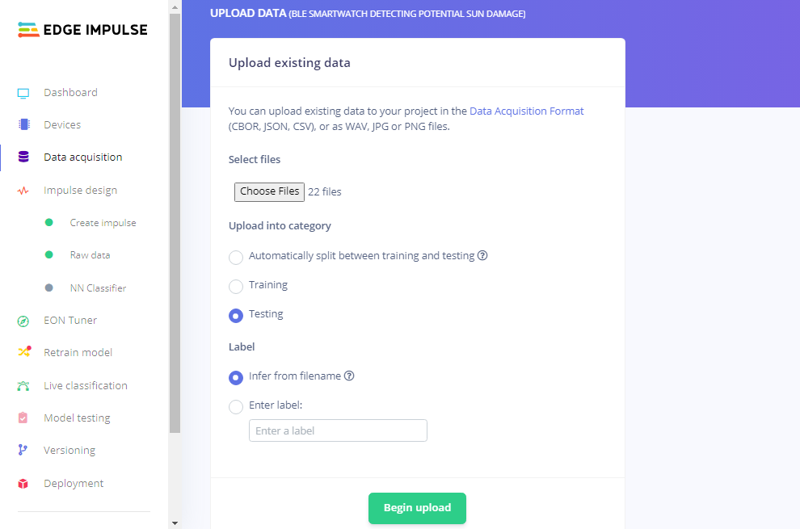800x529 pixels.
Task: Choose the Enter label radio option
Action: tap(236, 406)
